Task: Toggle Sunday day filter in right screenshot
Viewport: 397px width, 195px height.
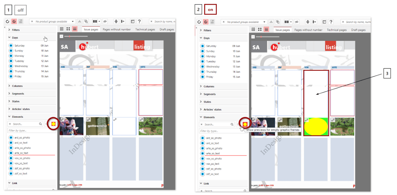Action: (202, 51)
